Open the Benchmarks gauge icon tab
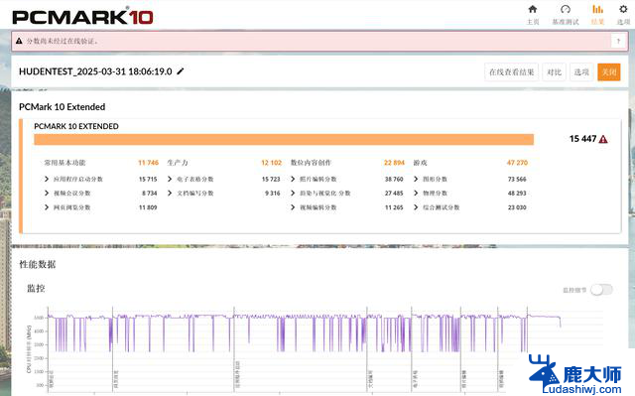This screenshot has width=635, height=396. pos(566,15)
